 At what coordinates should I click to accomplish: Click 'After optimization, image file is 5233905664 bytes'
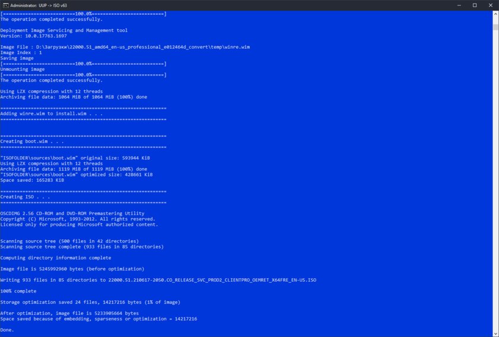[x=69, y=313]
